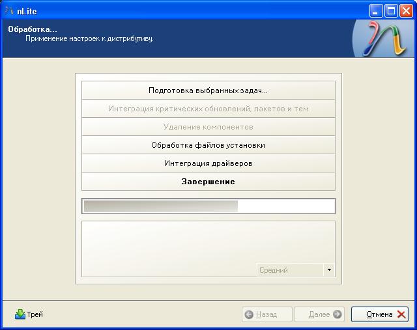Minimize to tray with Трей button
The height and width of the screenshot is (330, 417).
click(29, 314)
